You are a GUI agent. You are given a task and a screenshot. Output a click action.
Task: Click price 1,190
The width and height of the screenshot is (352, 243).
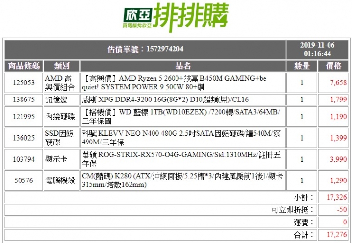(338, 117)
